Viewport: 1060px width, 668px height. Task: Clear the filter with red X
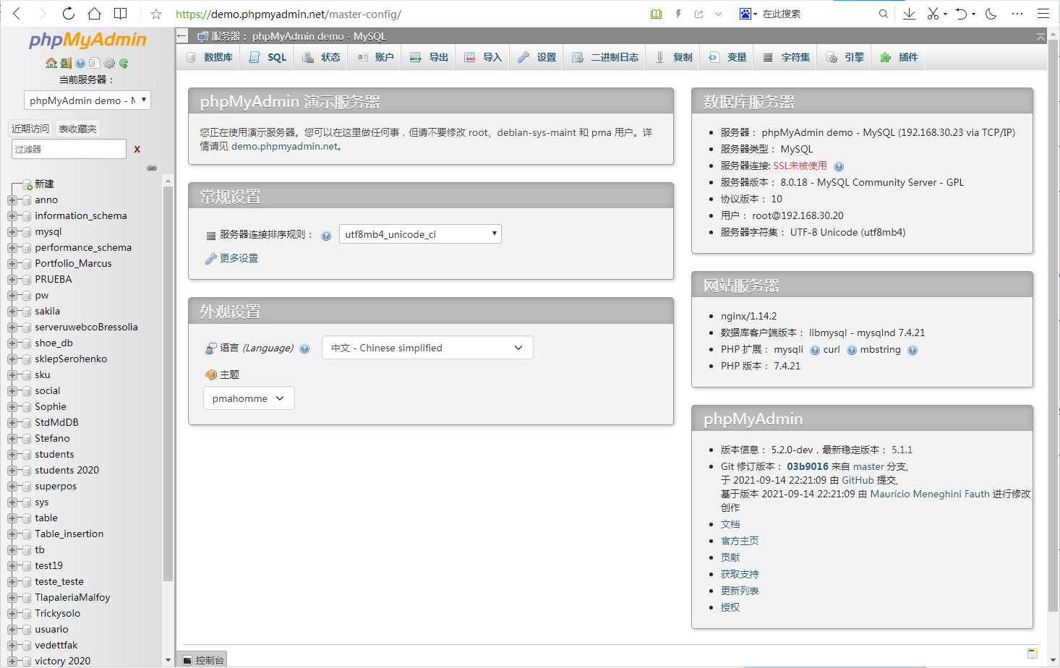pos(137,149)
